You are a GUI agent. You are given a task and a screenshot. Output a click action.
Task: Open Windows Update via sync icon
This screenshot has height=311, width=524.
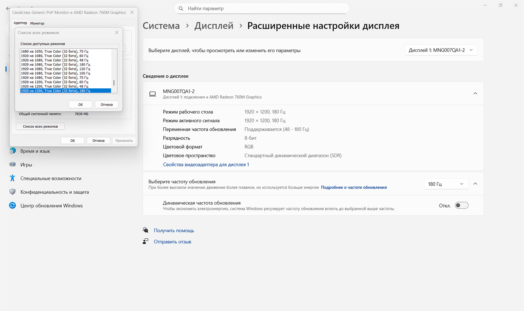tap(12, 206)
